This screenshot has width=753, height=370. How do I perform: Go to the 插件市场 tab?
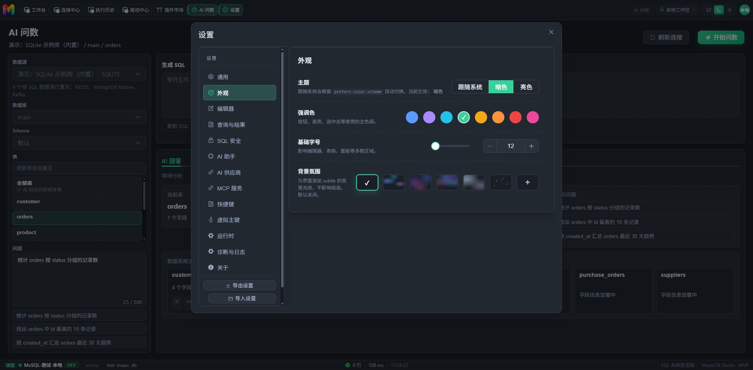(170, 10)
